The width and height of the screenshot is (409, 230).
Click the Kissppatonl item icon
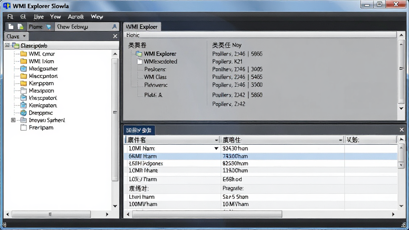(24, 98)
